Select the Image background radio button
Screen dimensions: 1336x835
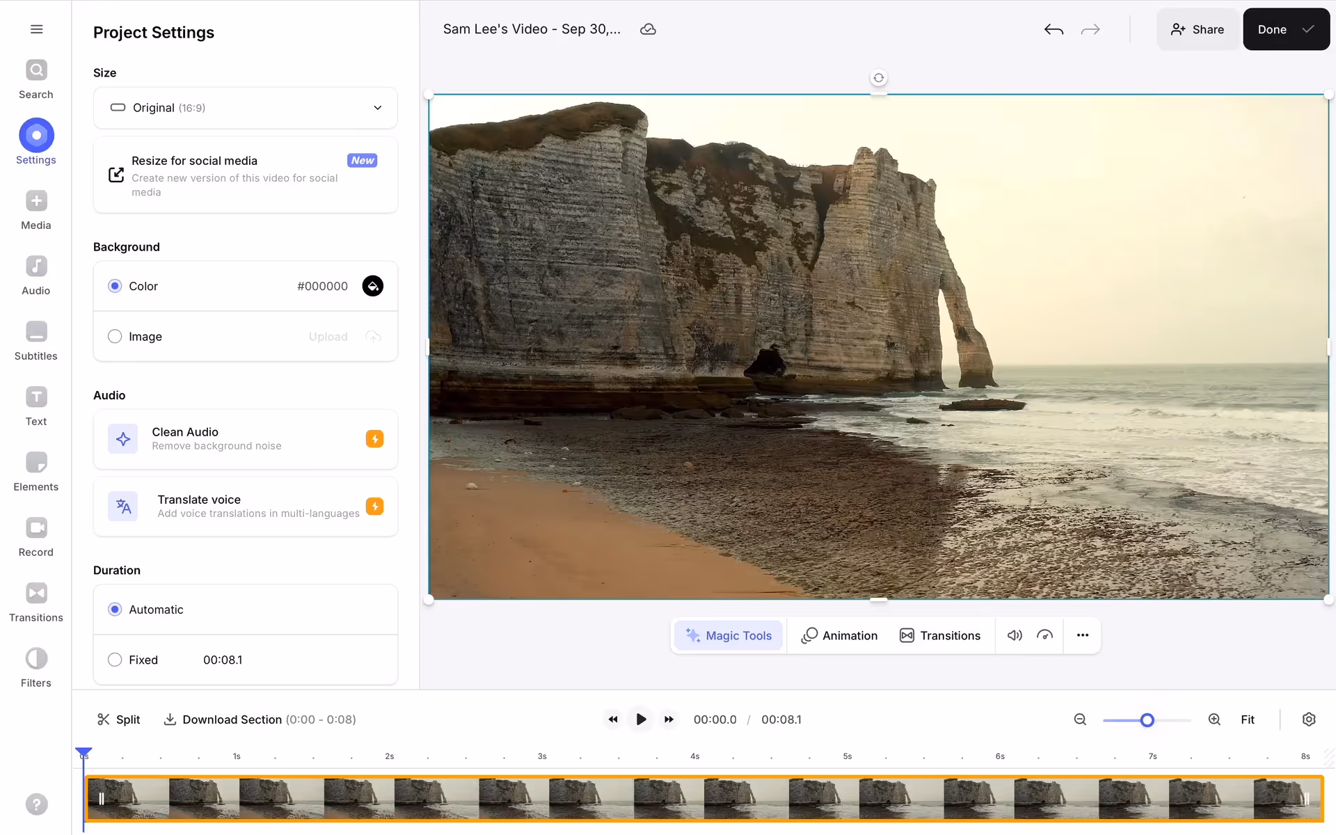click(115, 337)
